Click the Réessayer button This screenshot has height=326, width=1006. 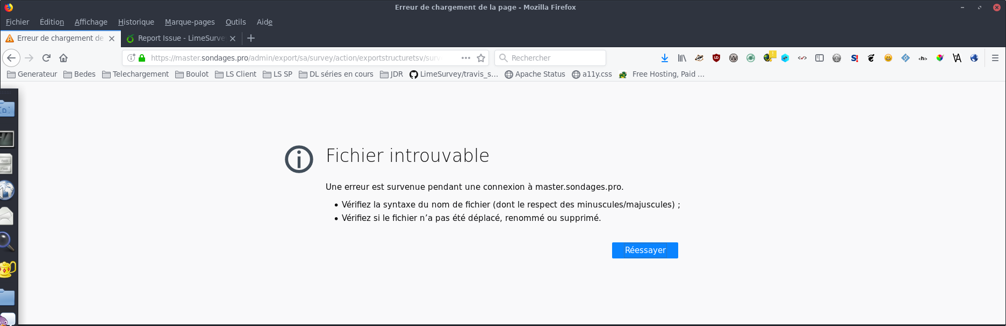[645, 250]
